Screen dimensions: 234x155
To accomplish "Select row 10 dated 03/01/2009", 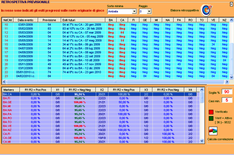I will pos(116,25).
